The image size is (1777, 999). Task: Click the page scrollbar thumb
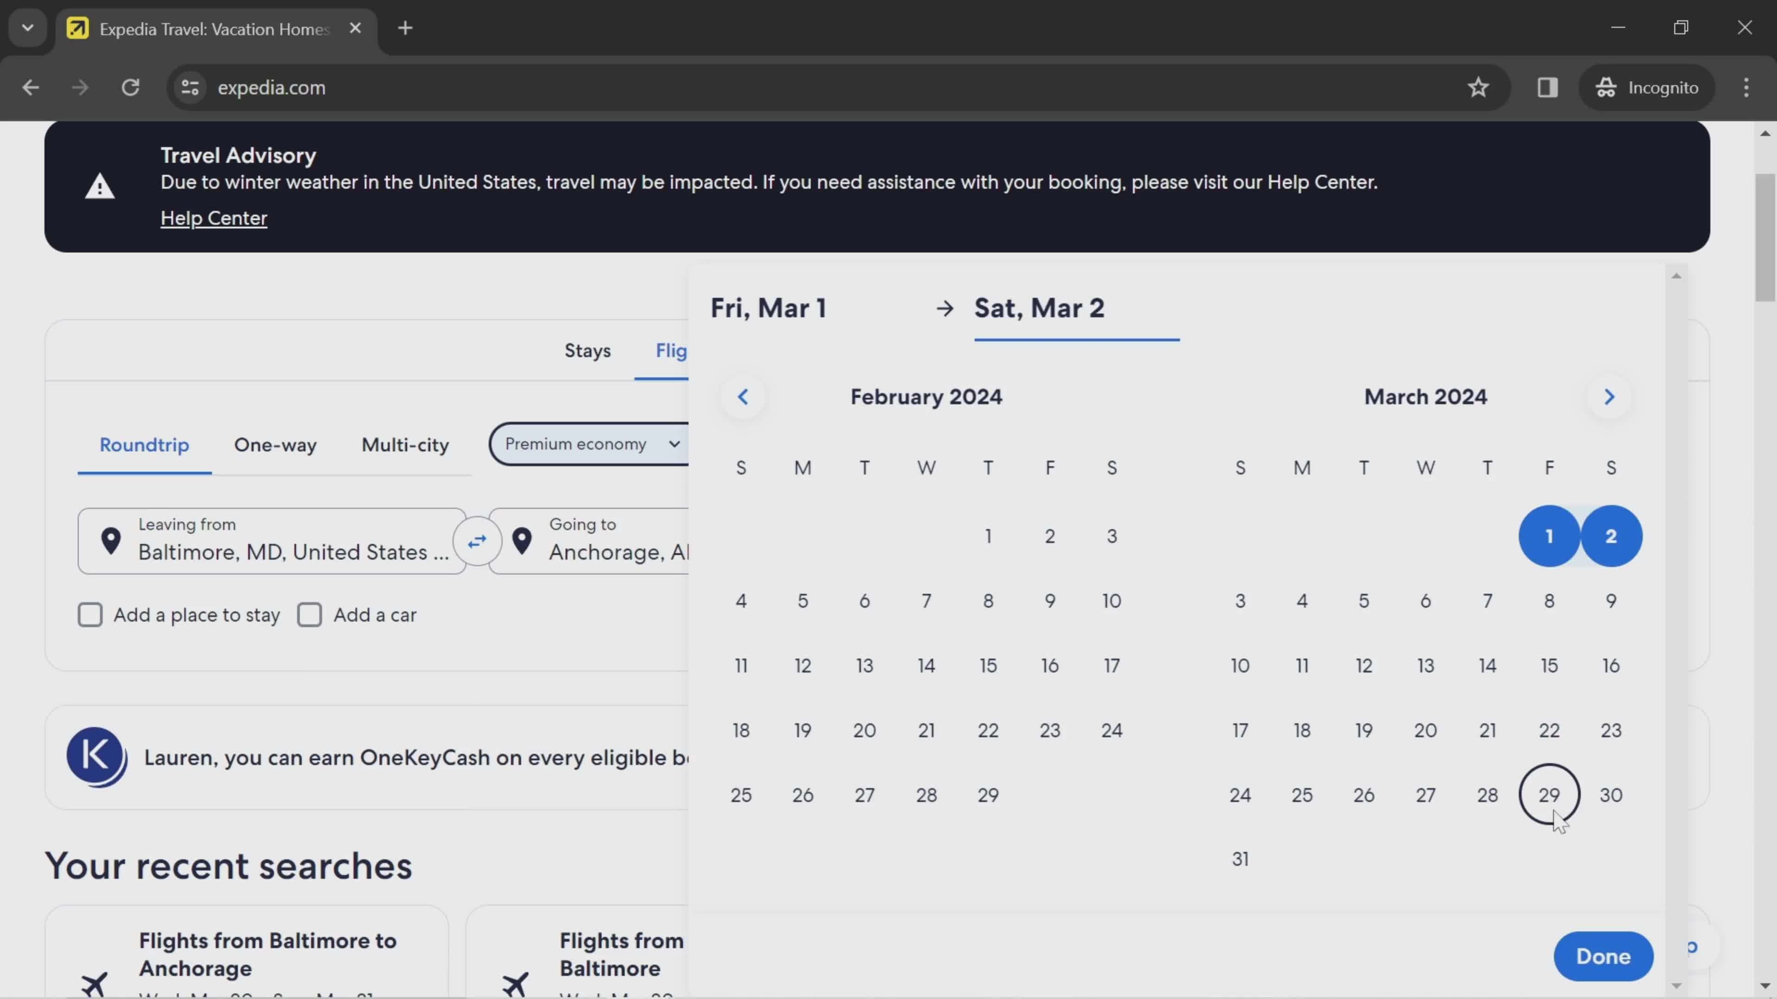(1765, 238)
